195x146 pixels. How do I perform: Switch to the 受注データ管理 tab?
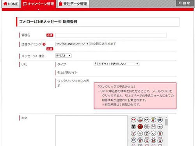(x=73, y=4)
